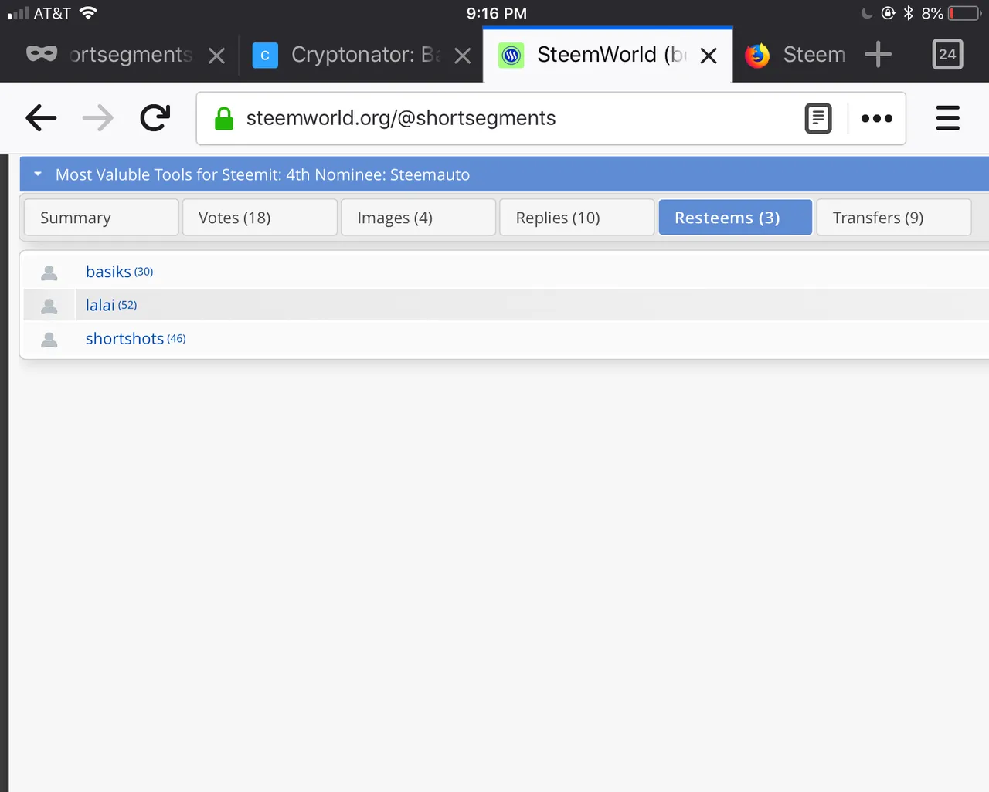Close the SteemWorld tab
The image size is (989, 792).
click(x=709, y=56)
